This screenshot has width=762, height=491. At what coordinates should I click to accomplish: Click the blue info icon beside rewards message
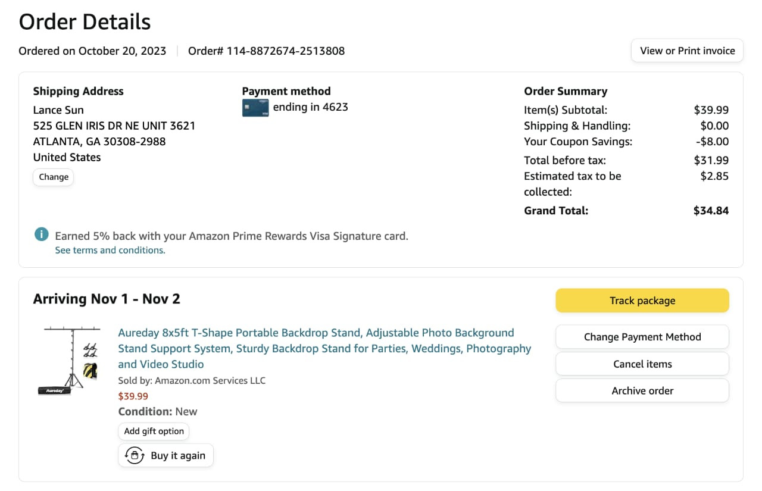[x=42, y=234]
